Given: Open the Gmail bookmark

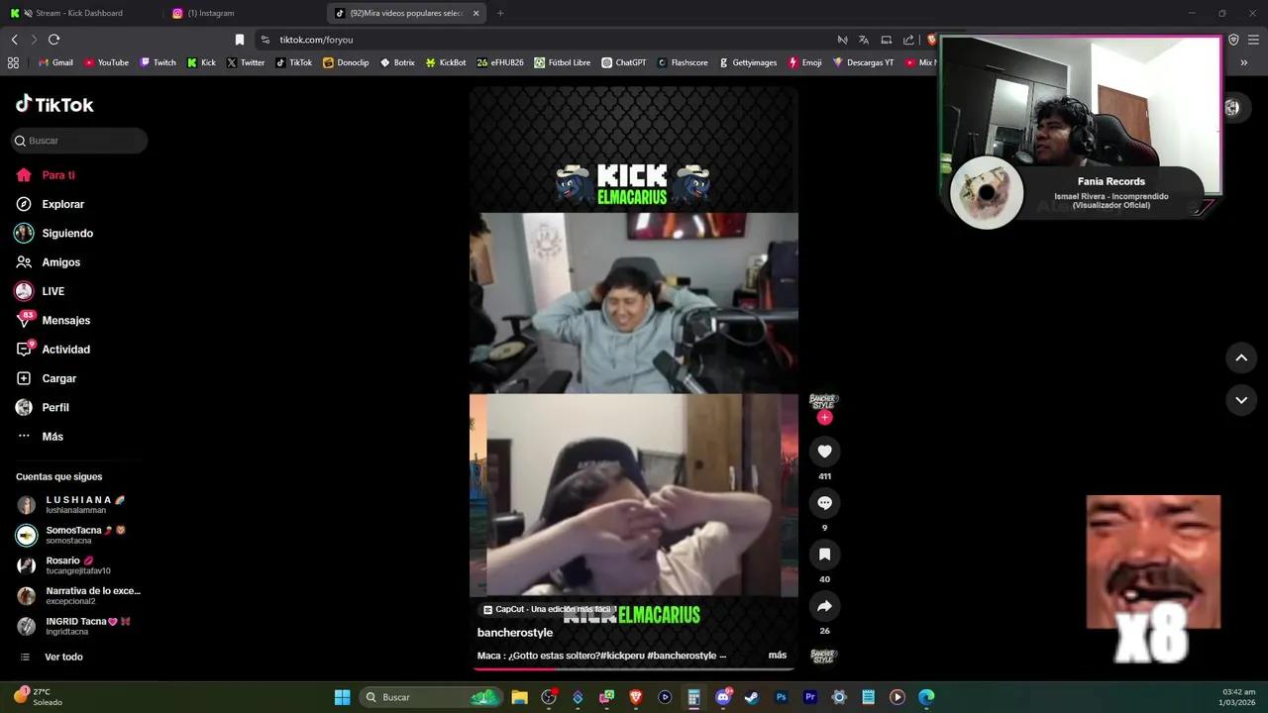Looking at the screenshot, I should pos(55,62).
